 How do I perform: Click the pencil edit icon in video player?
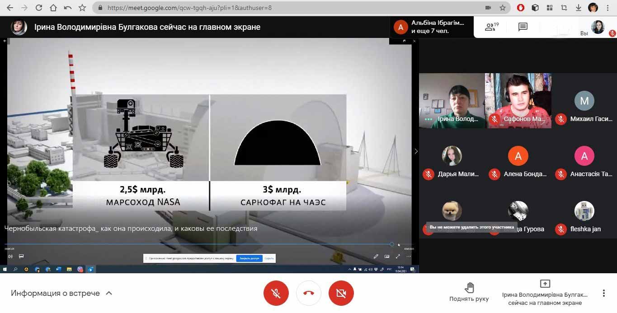pos(376,256)
